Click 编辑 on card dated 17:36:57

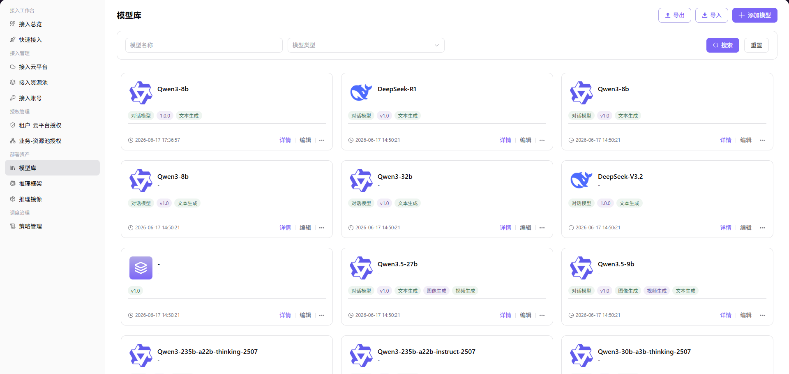305,140
